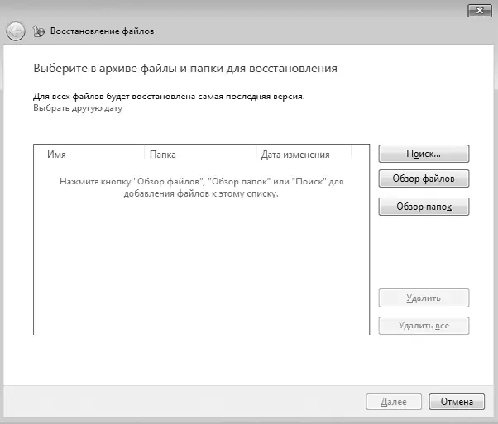Viewport: 498px width, 424px height.
Task: Click the disabled "Удалить" button
Action: (424, 298)
